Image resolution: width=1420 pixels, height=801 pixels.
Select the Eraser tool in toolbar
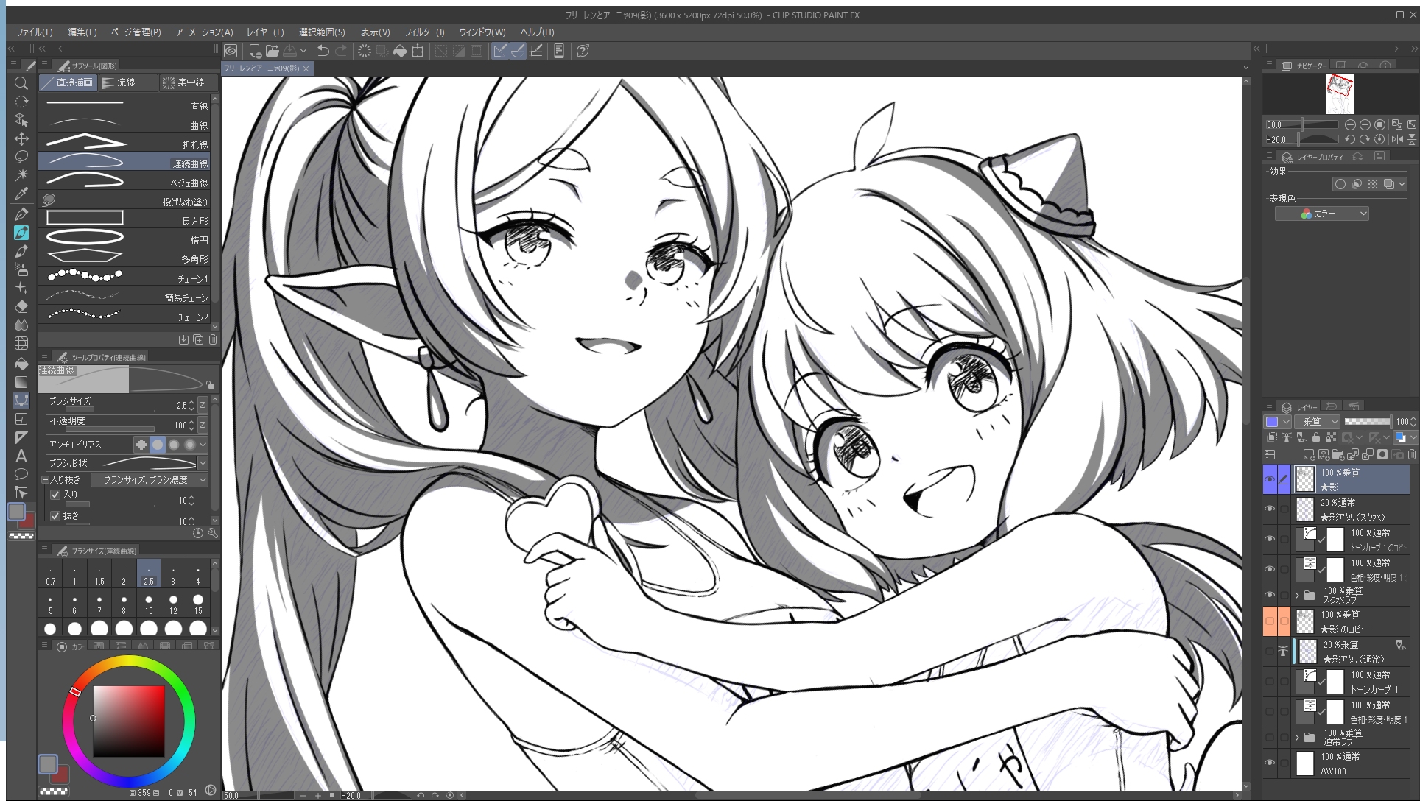click(x=21, y=306)
